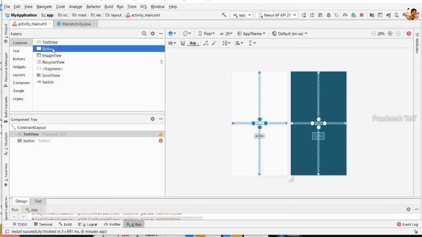Image resolution: width=422 pixels, height=237 pixels.
Task: Open Run panel settings gear
Action: pyautogui.click(x=409, y=209)
